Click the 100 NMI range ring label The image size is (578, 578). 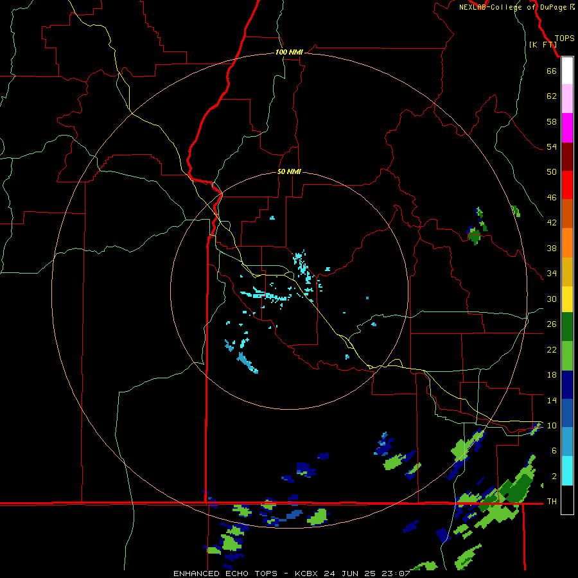289,53
